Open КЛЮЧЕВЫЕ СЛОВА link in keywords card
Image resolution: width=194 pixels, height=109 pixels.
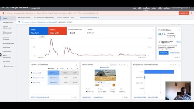pyautogui.click(x=140, y=97)
